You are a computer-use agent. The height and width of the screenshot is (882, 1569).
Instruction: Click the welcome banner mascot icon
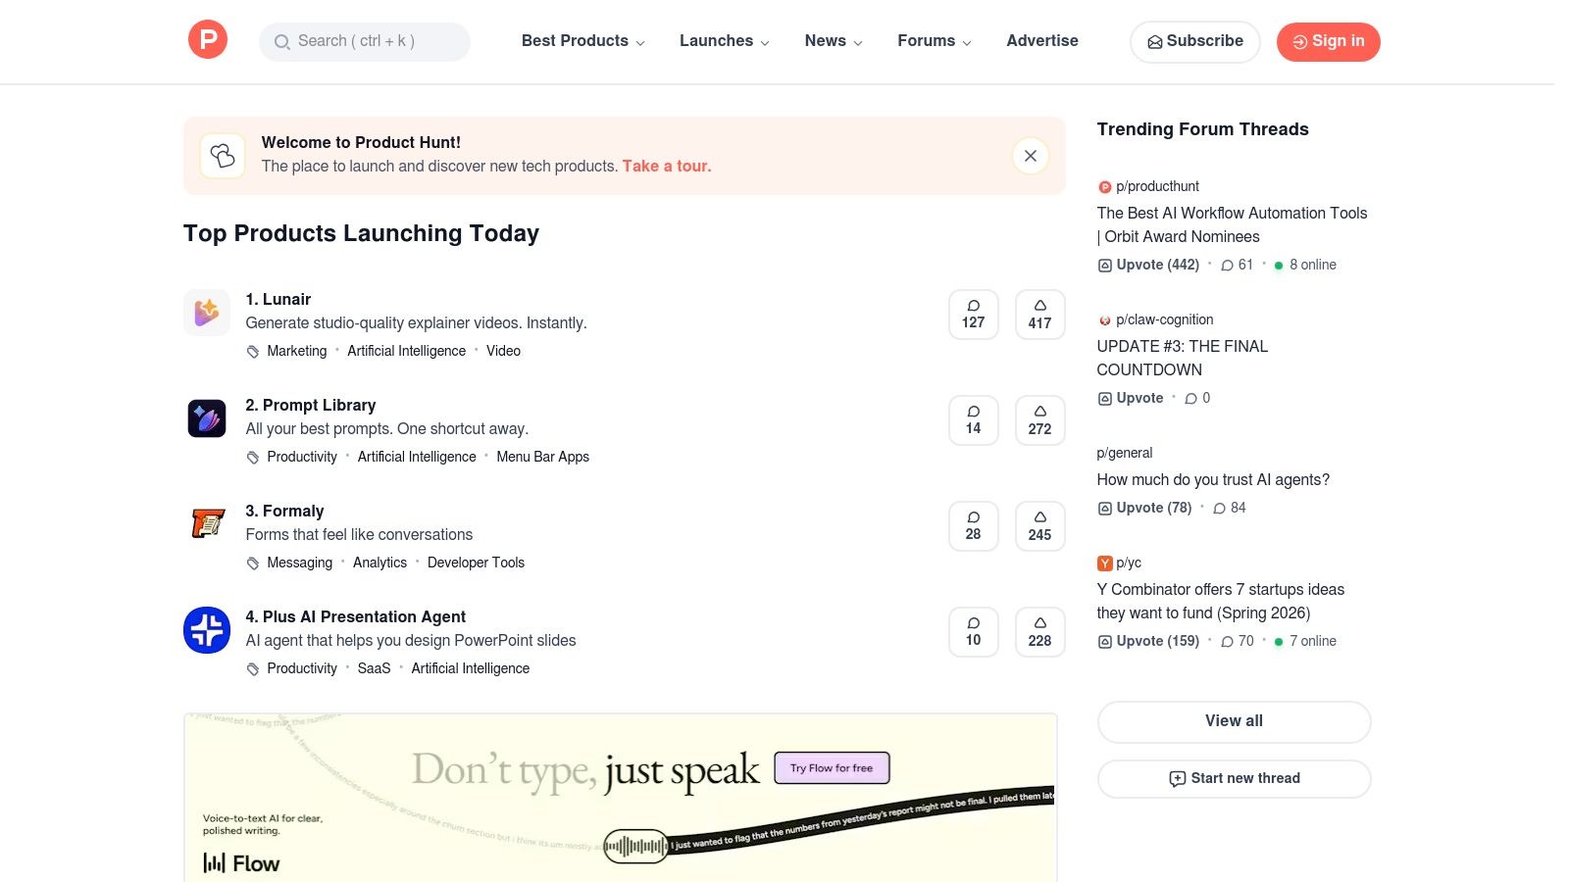pyautogui.click(x=223, y=156)
